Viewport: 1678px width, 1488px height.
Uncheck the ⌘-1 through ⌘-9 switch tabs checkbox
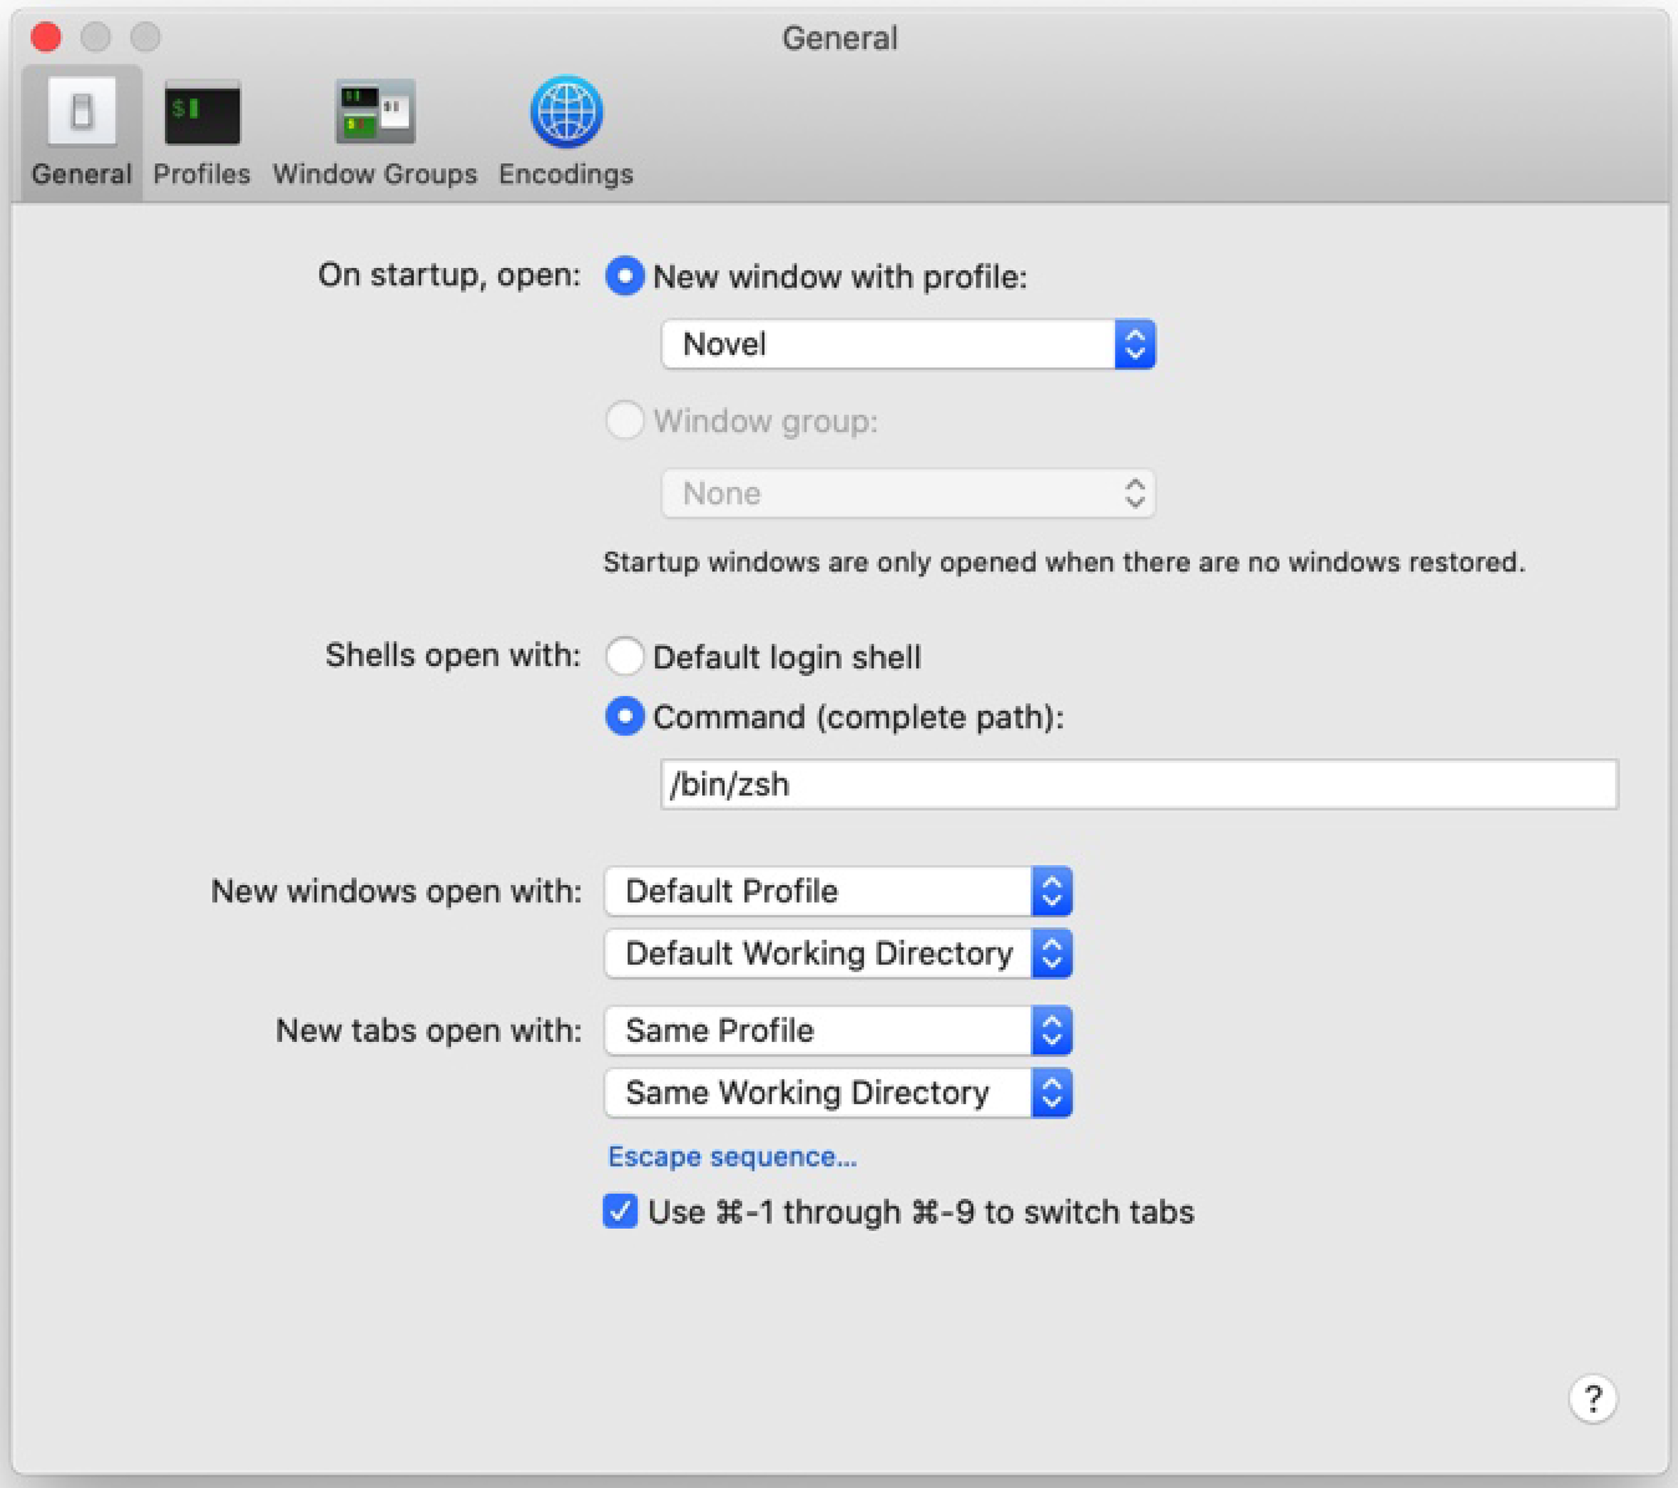[x=620, y=1212]
